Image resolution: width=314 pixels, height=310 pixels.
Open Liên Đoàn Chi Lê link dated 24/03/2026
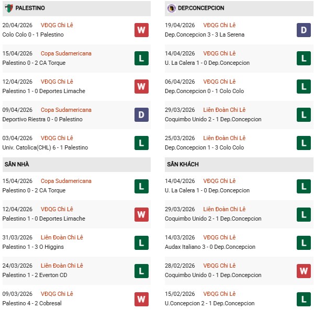(x=62, y=266)
